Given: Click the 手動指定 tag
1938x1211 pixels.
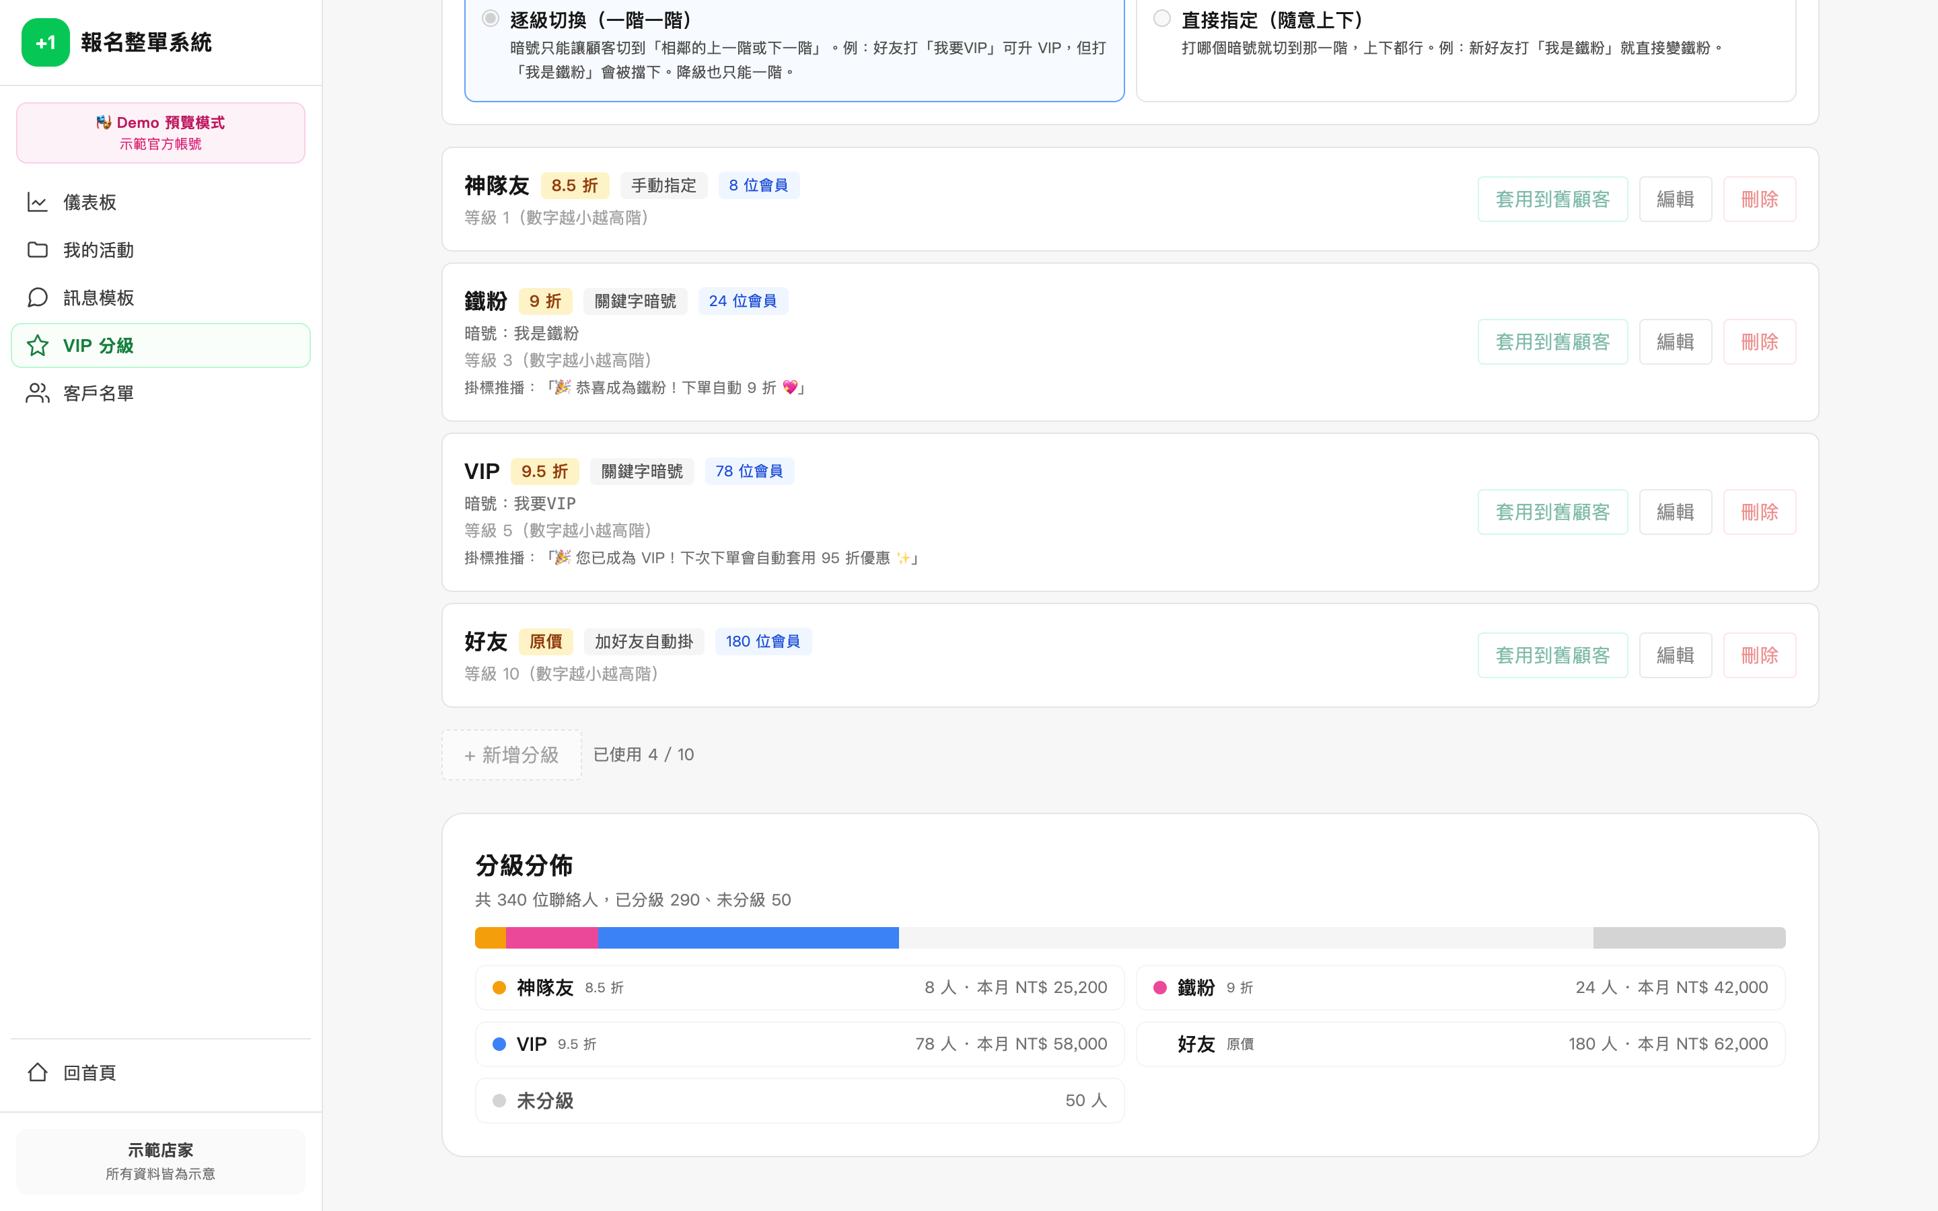Looking at the screenshot, I should [x=664, y=185].
